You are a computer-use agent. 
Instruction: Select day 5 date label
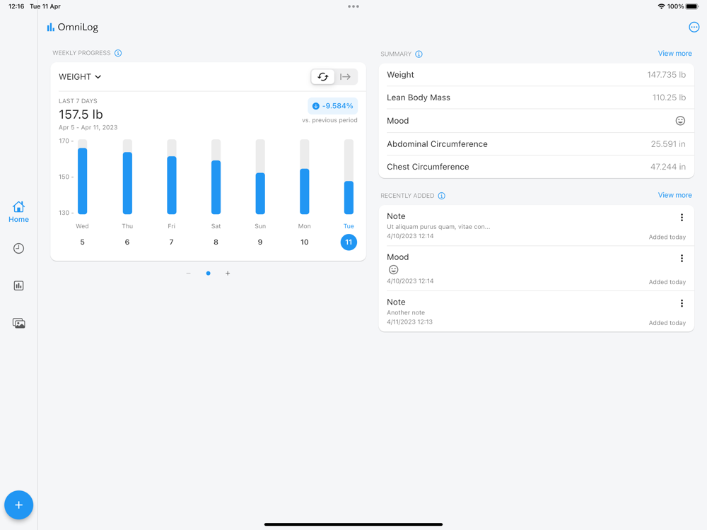coord(83,242)
